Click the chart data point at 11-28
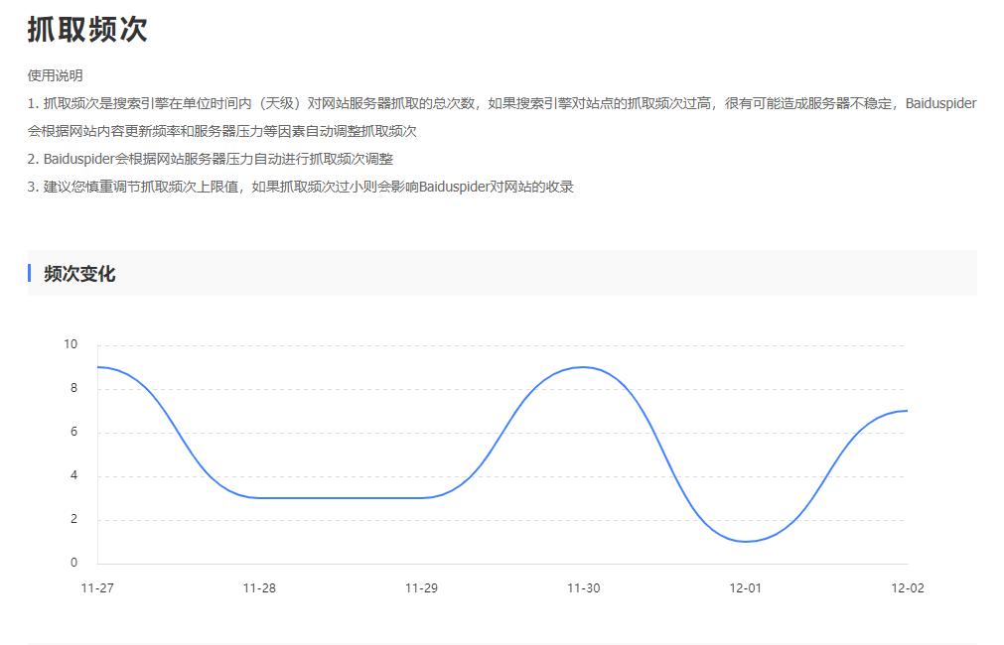 click(x=258, y=496)
